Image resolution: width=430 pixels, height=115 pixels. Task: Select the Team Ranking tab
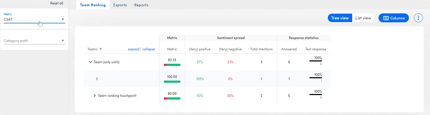point(93,5)
